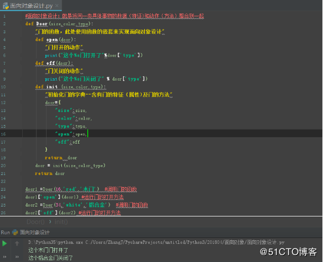Image resolution: width=323 pixels, height=262 pixels.
Task: Click the docstring 门关闭的动作
Action: coord(64,71)
